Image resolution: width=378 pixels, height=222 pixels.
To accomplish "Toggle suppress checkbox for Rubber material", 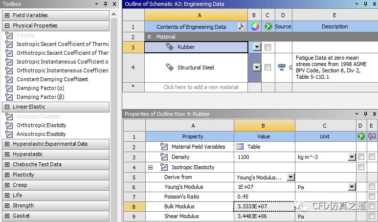I will coord(267,47).
